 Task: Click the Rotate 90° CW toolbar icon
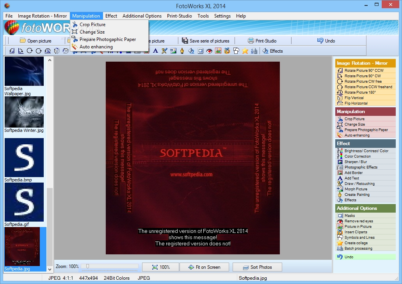[x=21, y=51]
